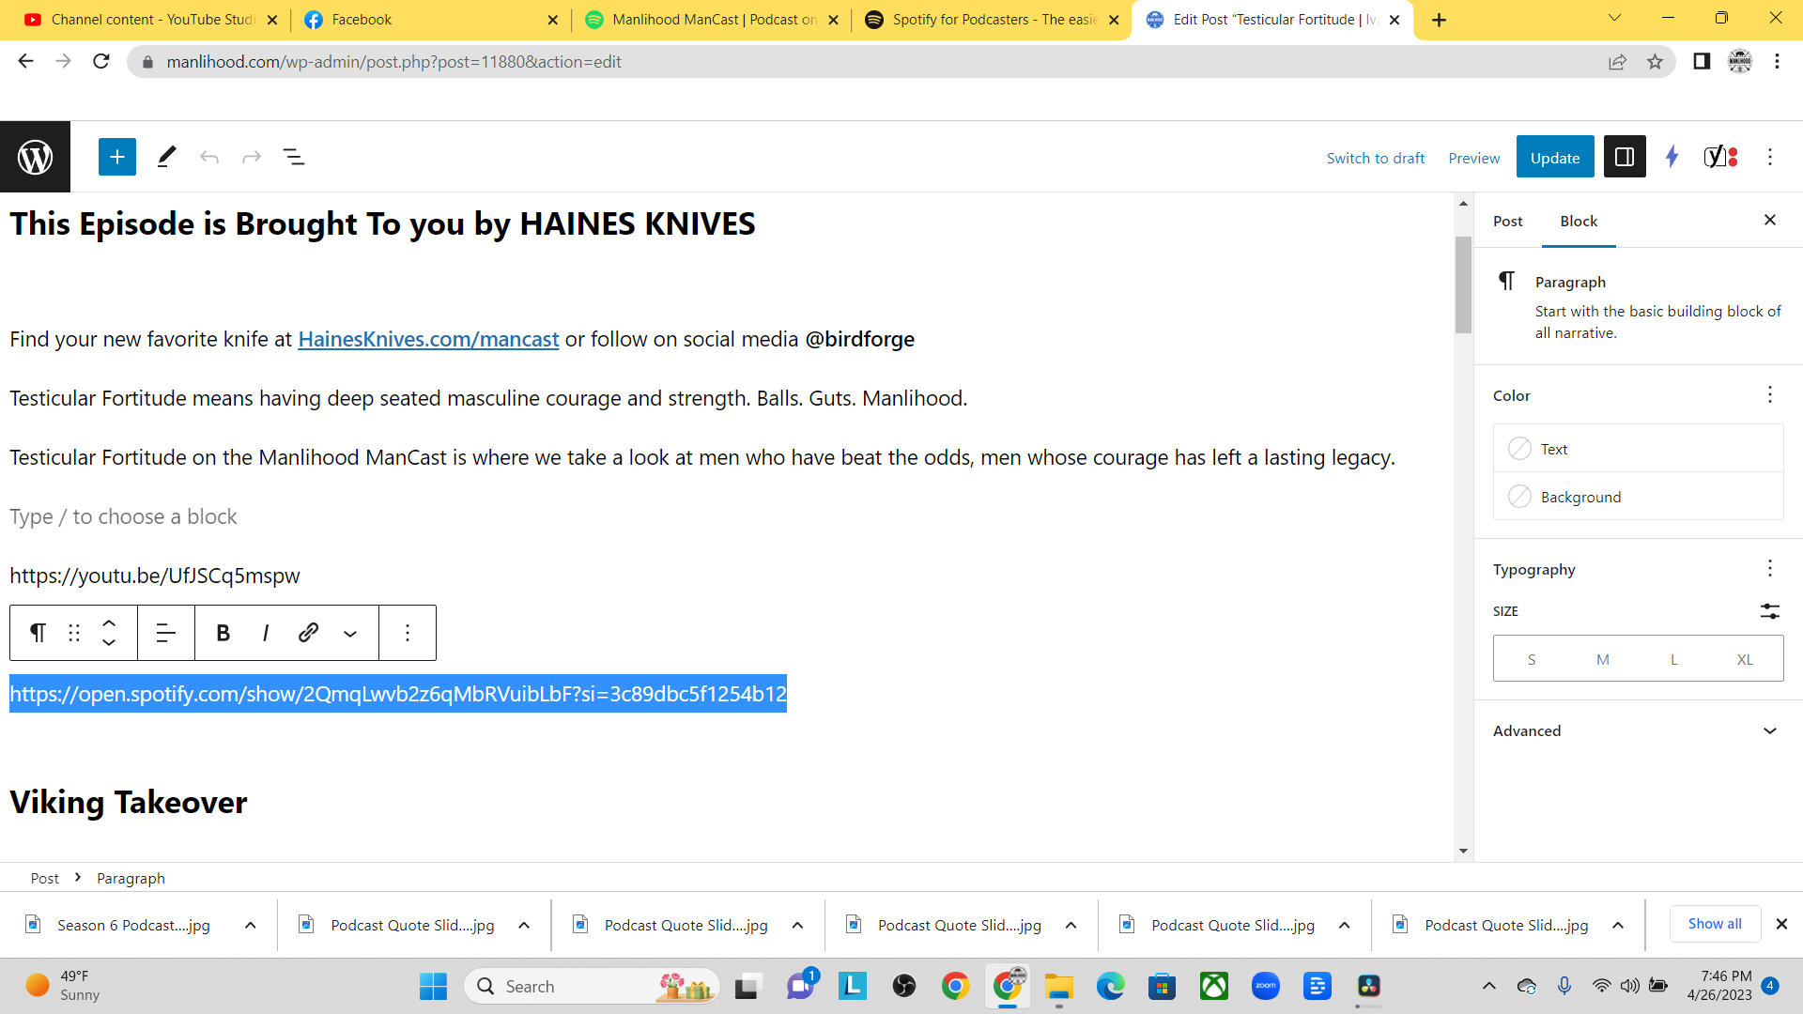
Task: Open Chrome menu three-dot button
Action: [x=1777, y=61]
